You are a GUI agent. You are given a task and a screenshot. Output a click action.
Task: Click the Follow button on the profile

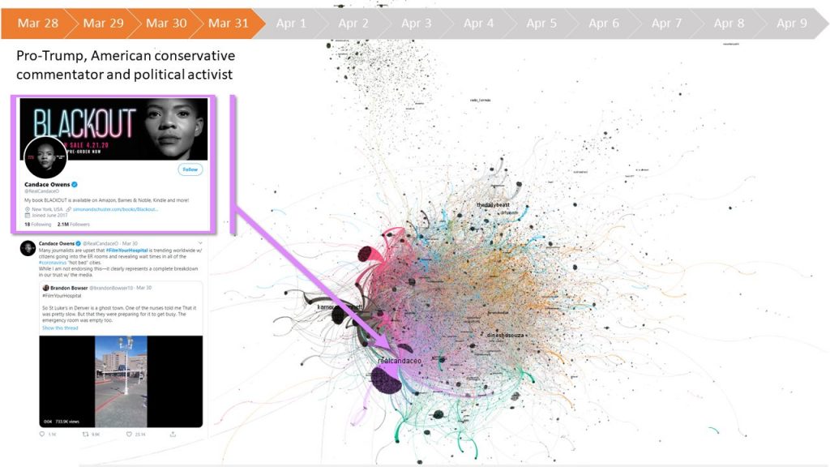click(x=190, y=169)
